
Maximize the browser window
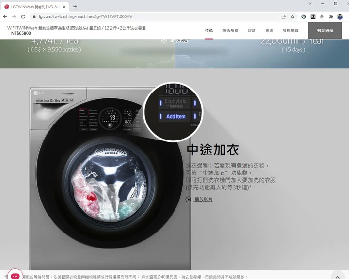pyautogui.click(x=335, y=4)
